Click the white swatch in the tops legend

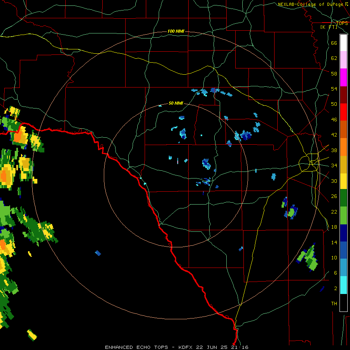pyautogui.click(x=343, y=43)
